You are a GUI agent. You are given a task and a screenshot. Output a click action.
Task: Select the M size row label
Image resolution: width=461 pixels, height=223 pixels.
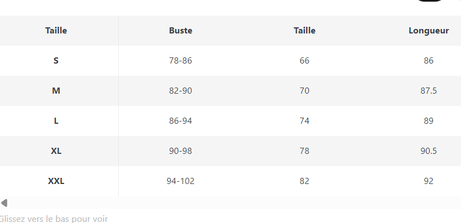coord(56,91)
